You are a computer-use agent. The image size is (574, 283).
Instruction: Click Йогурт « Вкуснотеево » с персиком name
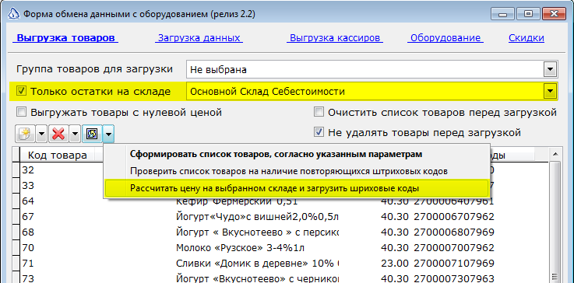click(x=257, y=232)
